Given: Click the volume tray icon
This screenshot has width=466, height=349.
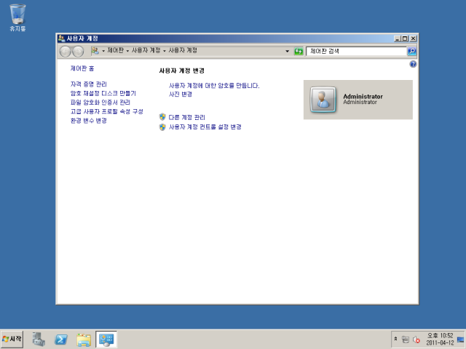Looking at the screenshot, I should pyautogui.click(x=416, y=340).
